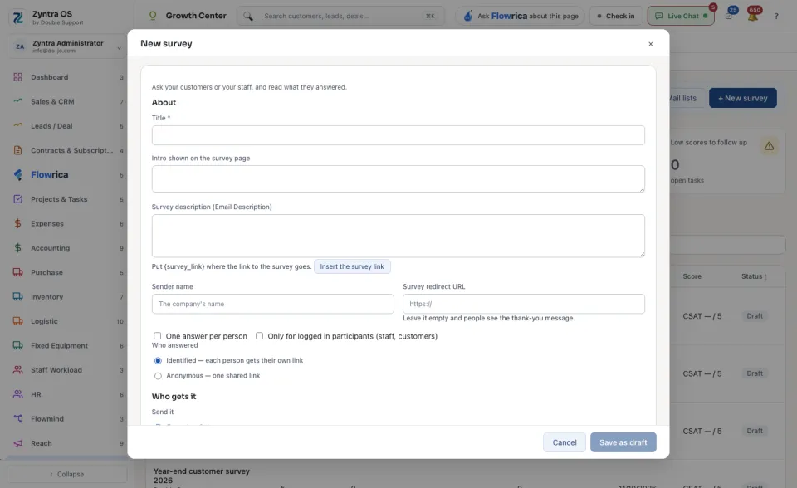
Task: Click the Flowmind branch icon
Action: coord(17,419)
